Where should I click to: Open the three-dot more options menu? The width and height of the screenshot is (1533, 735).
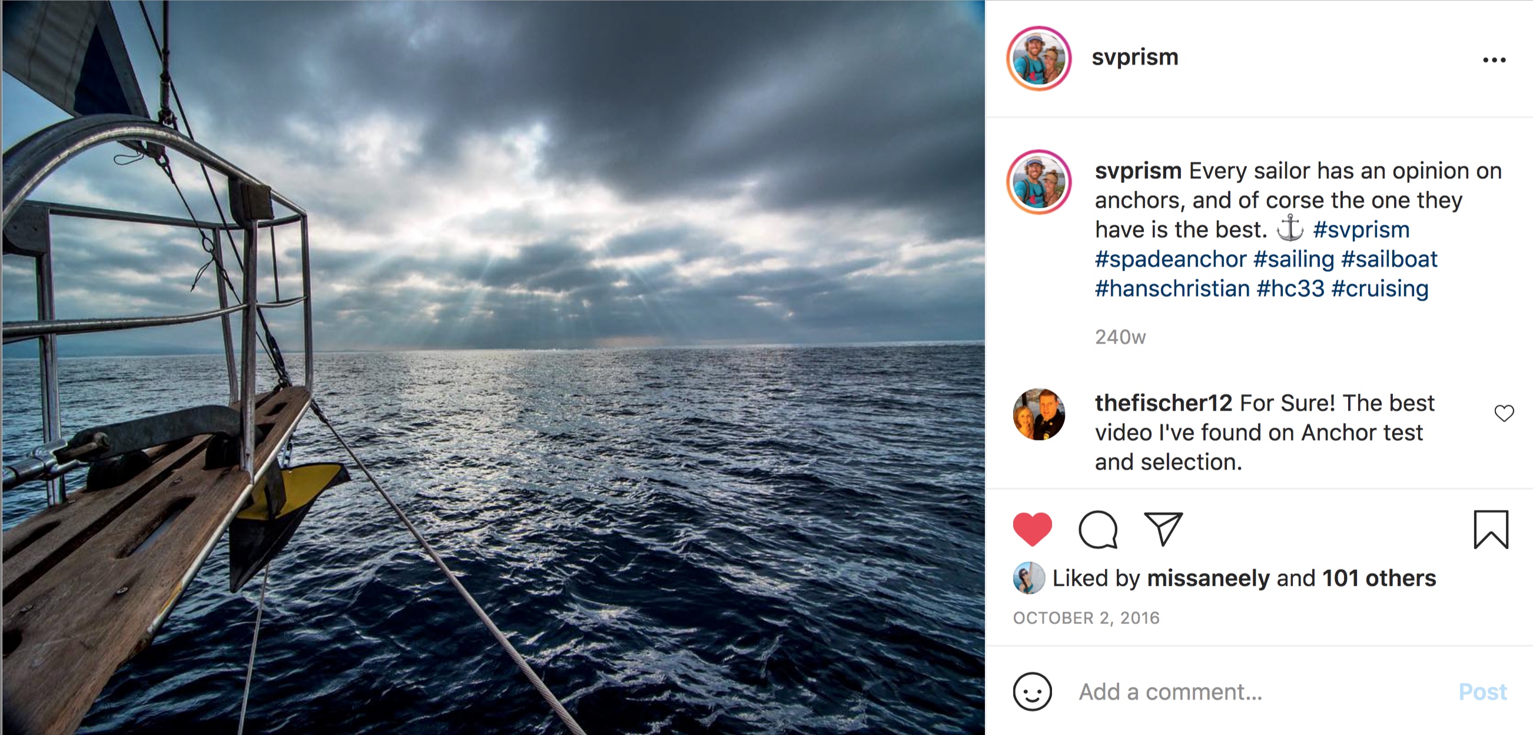(x=1494, y=60)
